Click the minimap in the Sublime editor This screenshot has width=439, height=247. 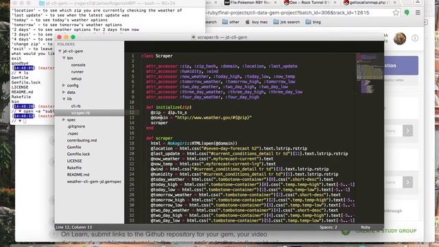tap(370, 73)
